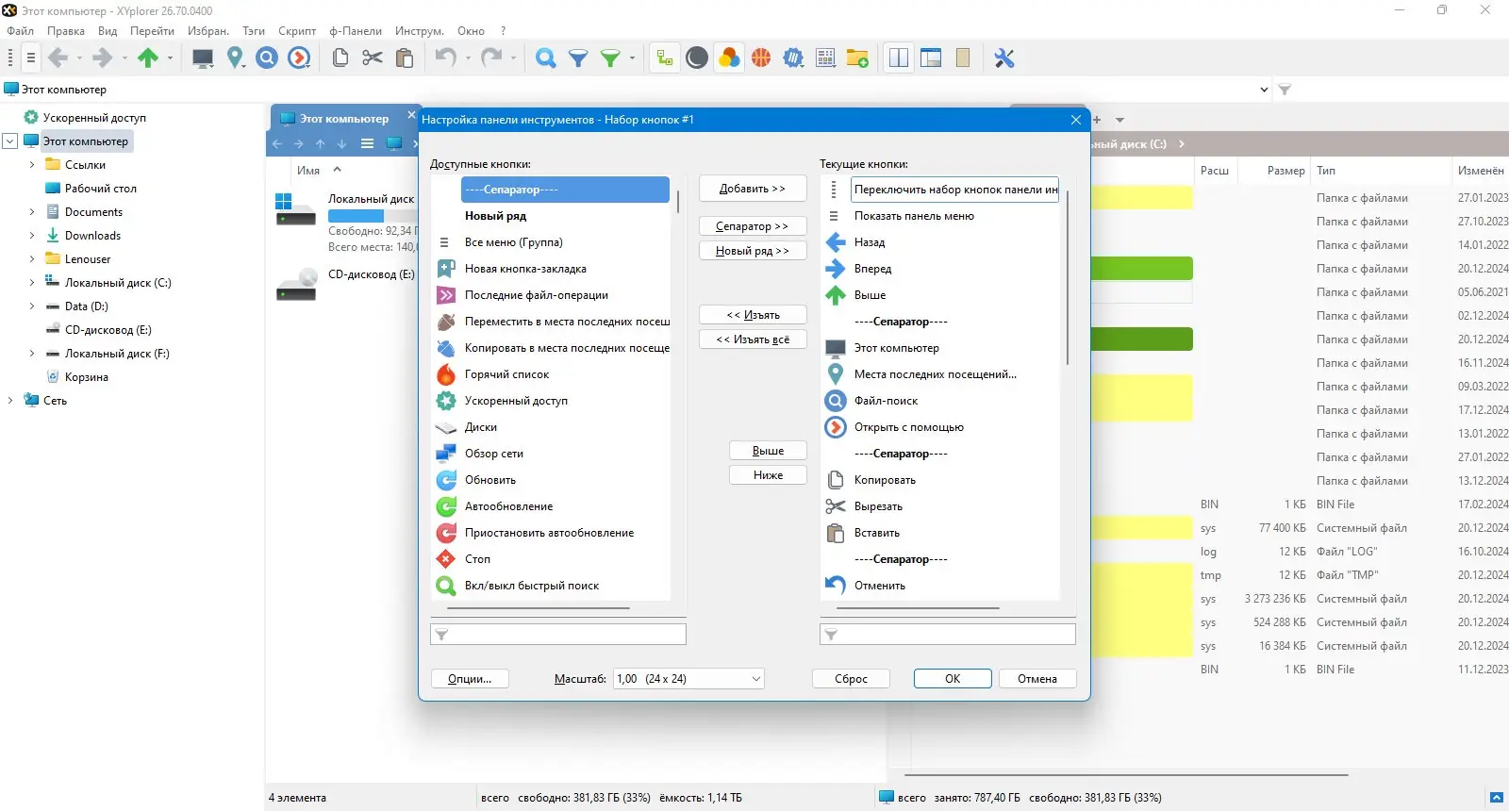The image size is (1509, 811).
Task: Click the magnifier Find icon in toolbar
Action: click(545, 58)
